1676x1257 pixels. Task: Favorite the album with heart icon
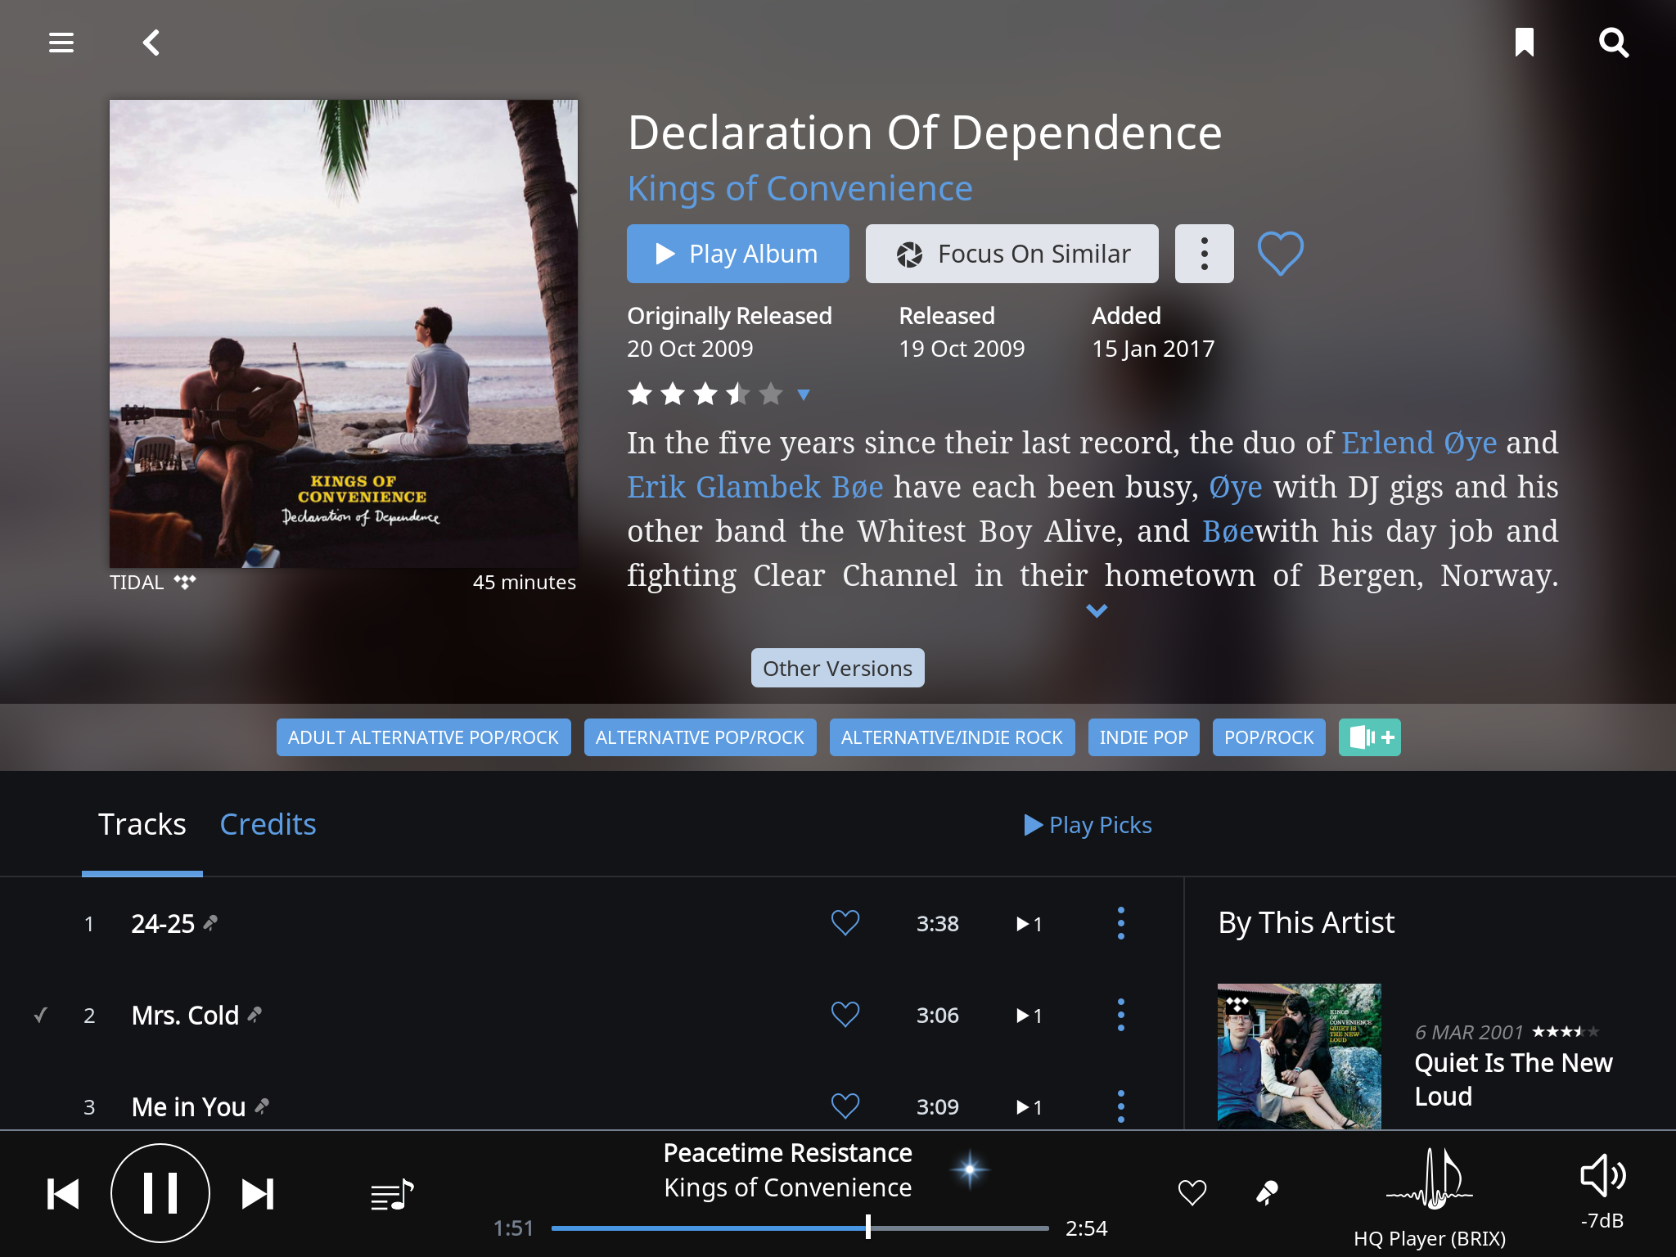click(1280, 254)
